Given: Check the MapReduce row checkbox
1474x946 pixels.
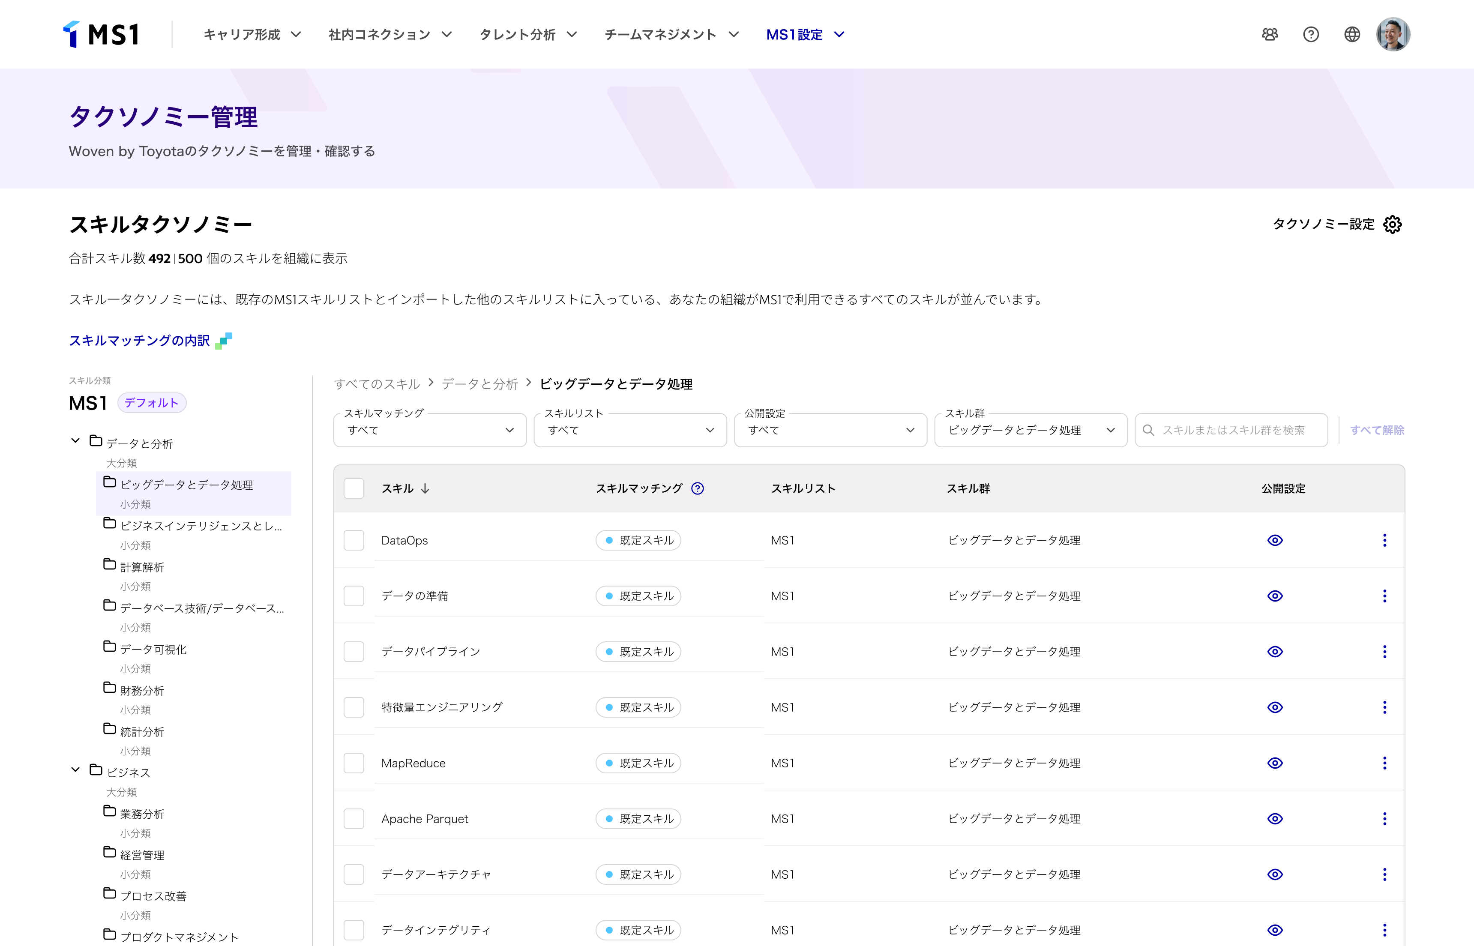Looking at the screenshot, I should tap(354, 763).
